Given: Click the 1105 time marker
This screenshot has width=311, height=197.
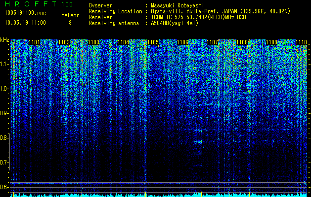Looking at the screenshot, I should click(x=153, y=42).
